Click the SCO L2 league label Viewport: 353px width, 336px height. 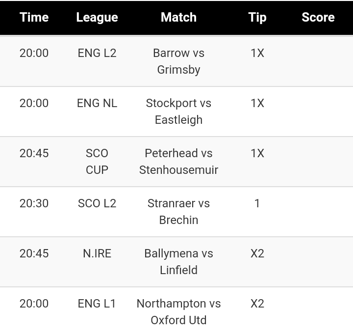point(97,203)
